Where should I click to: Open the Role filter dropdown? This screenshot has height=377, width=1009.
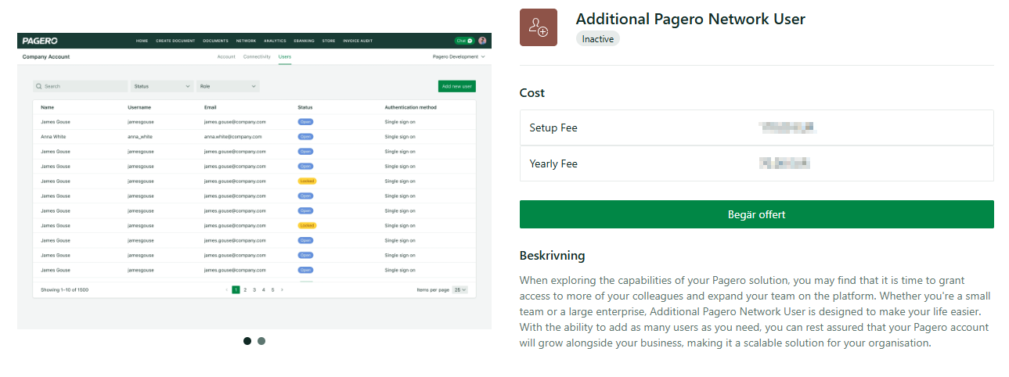coord(228,86)
